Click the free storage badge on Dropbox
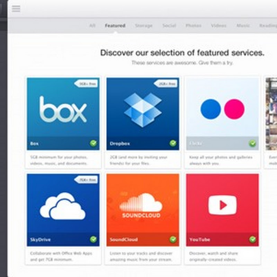 click(166, 83)
